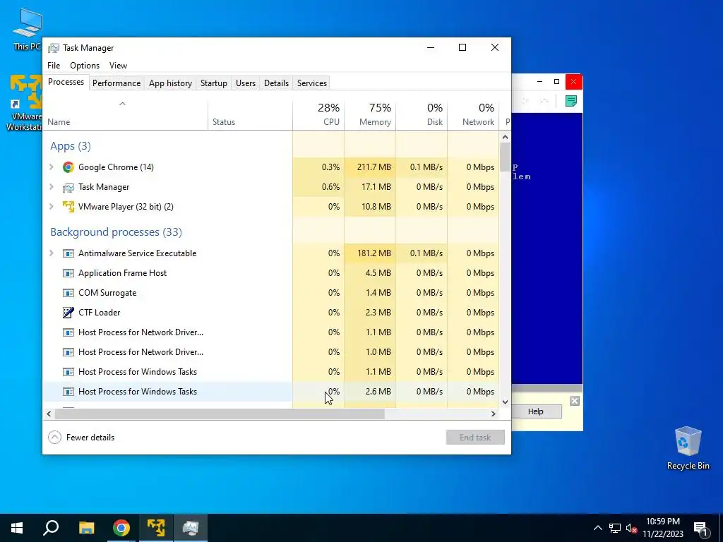Click the taskbar clock and date
723x542 pixels.
(662, 528)
